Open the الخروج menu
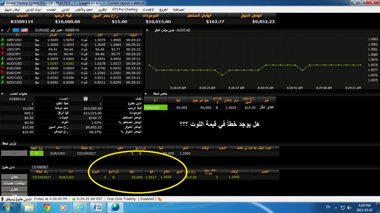The height and width of the screenshot is (213, 380). click(x=163, y=9)
